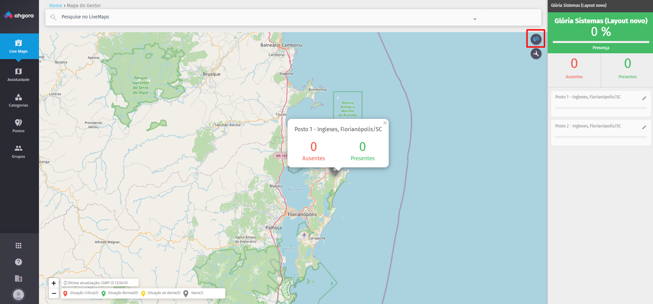This screenshot has height=304, width=653.
Task: Open Grupos menu item
Action: (x=18, y=151)
